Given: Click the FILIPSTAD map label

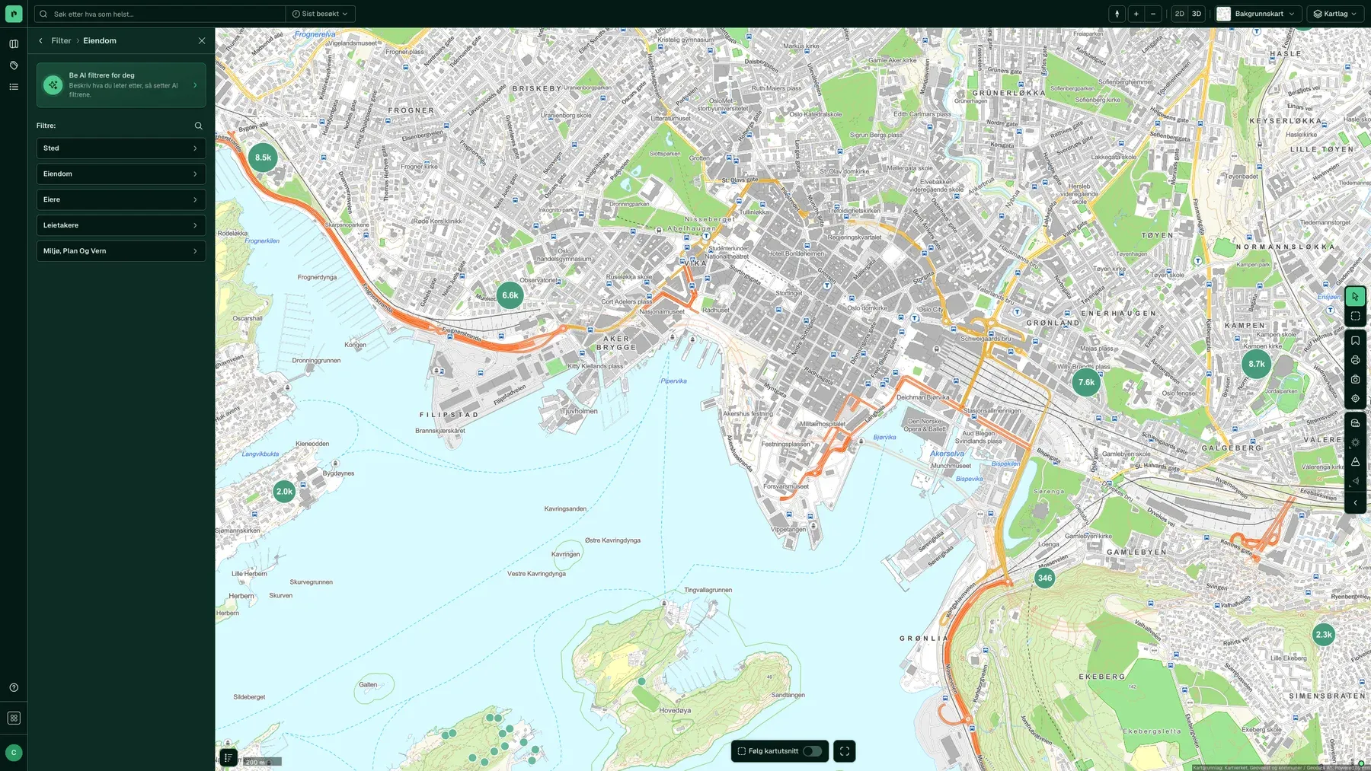Looking at the screenshot, I should coord(449,415).
